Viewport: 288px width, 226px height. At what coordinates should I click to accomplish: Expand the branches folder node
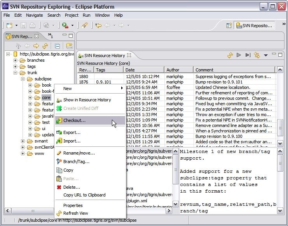[x=15, y=60]
